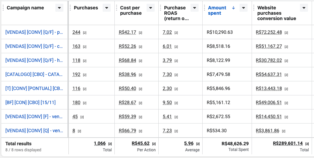
Task: Click the Purchases column header
Action: point(86,8)
